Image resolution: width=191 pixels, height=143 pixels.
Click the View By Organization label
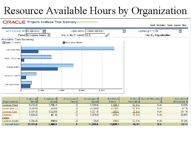pyautogui.click(x=158, y=35)
